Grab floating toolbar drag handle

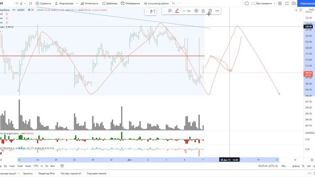pyautogui.click(x=164, y=11)
